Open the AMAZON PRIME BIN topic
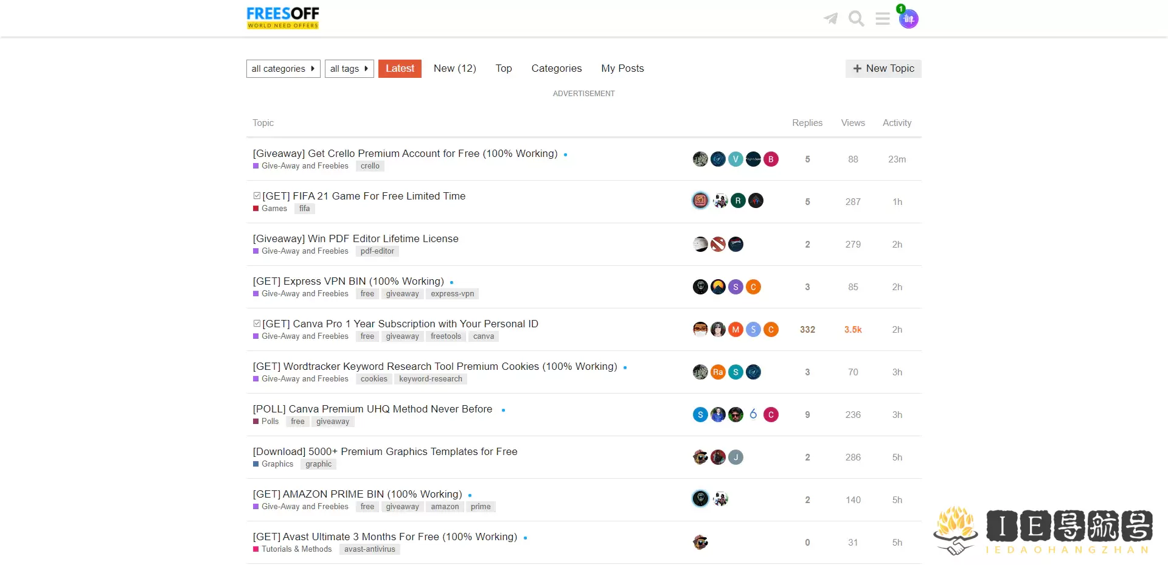The image size is (1168, 570). tap(358, 495)
